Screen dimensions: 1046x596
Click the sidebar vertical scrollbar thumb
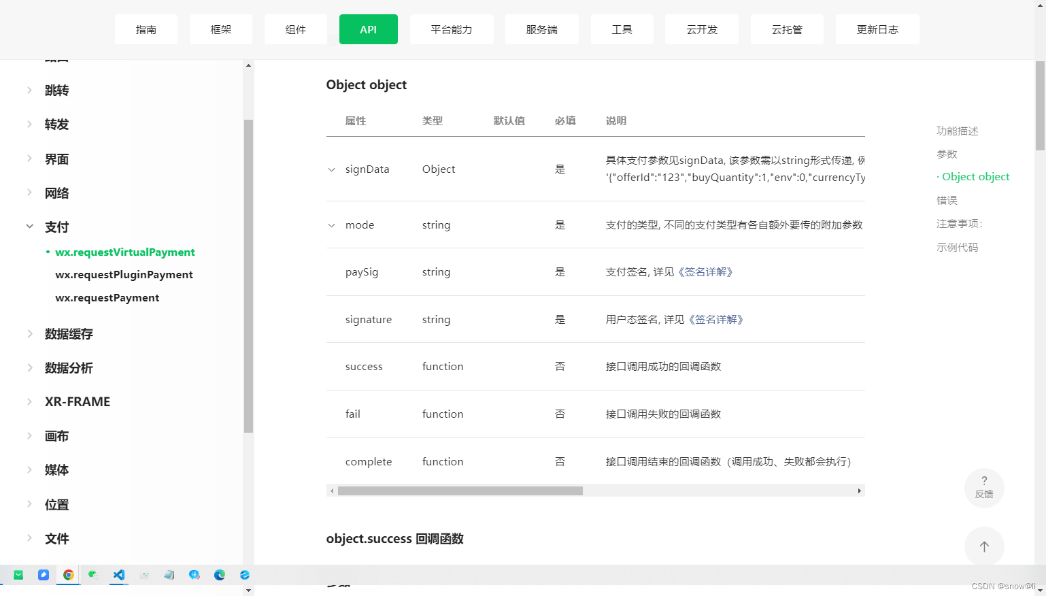(248, 276)
